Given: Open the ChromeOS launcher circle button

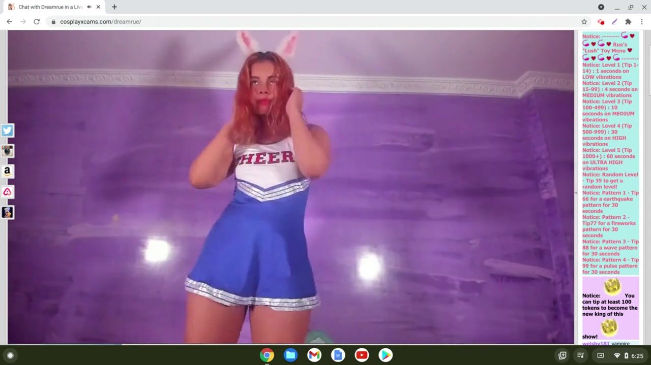Looking at the screenshot, I should [10, 355].
